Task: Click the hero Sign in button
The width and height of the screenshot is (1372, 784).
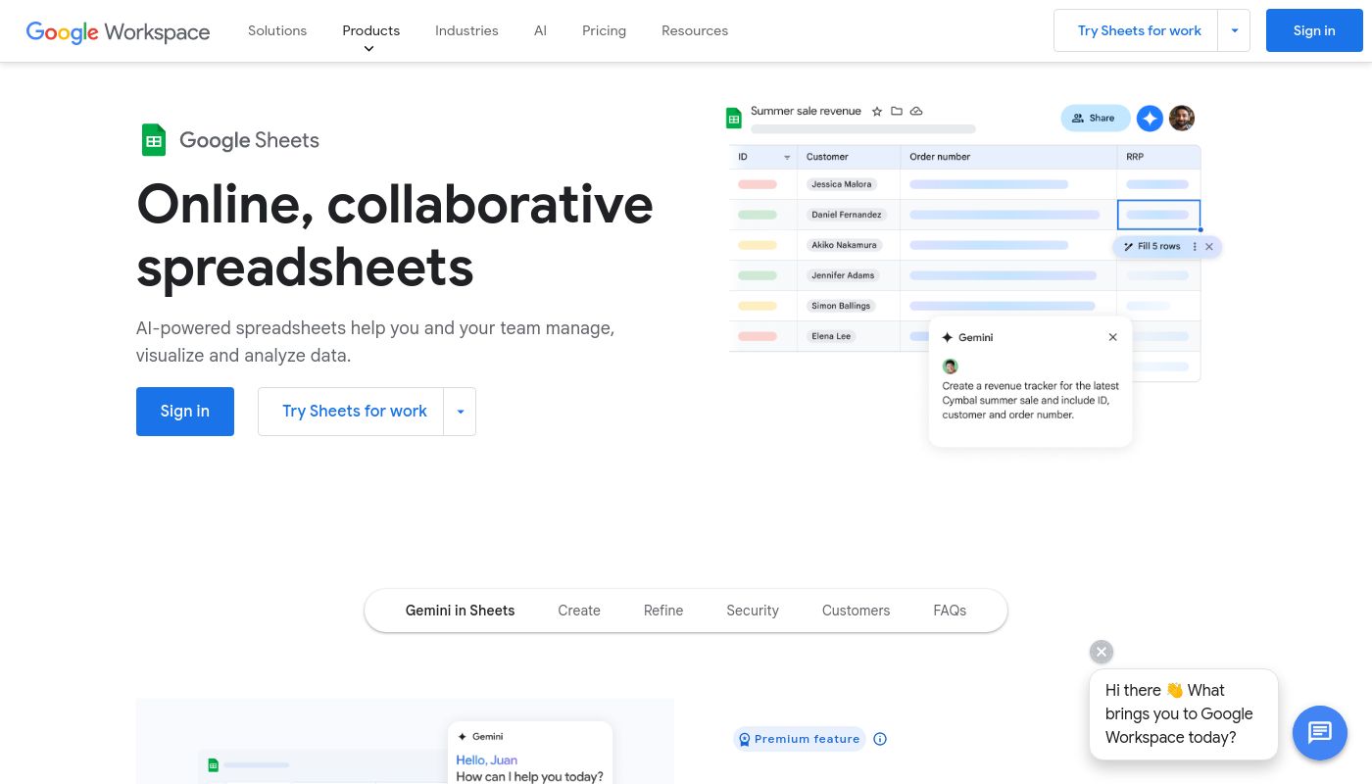Action: [x=185, y=412]
